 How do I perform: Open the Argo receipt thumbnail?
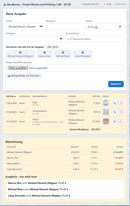click(106, 103)
